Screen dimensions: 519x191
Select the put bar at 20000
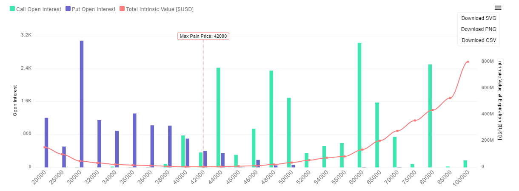46,143
